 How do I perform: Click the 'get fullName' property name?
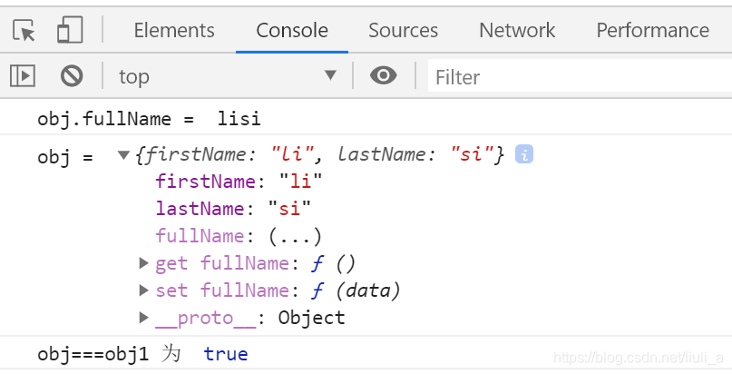tap(222, 263)
